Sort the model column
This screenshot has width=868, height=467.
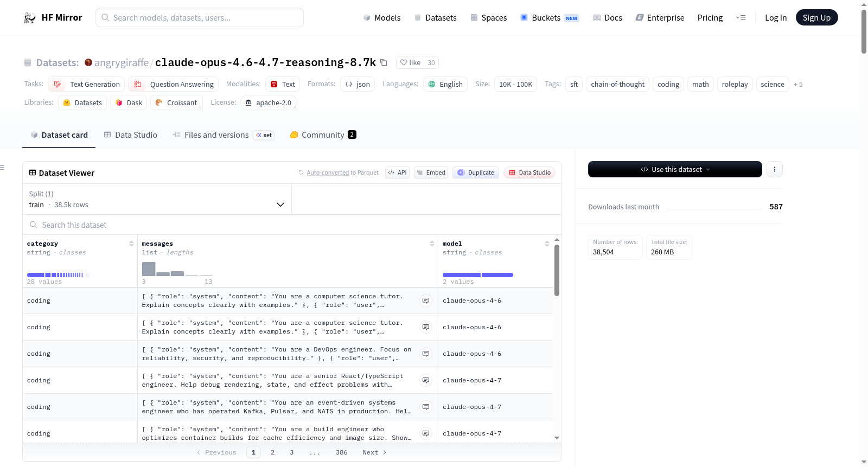(547, 244)
